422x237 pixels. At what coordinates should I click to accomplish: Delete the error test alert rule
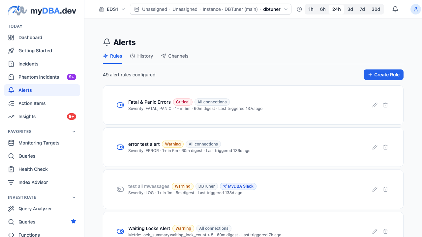point(385,147)
